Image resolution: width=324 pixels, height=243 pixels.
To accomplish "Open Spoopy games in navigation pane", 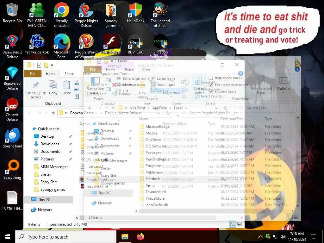I will 53,190.
